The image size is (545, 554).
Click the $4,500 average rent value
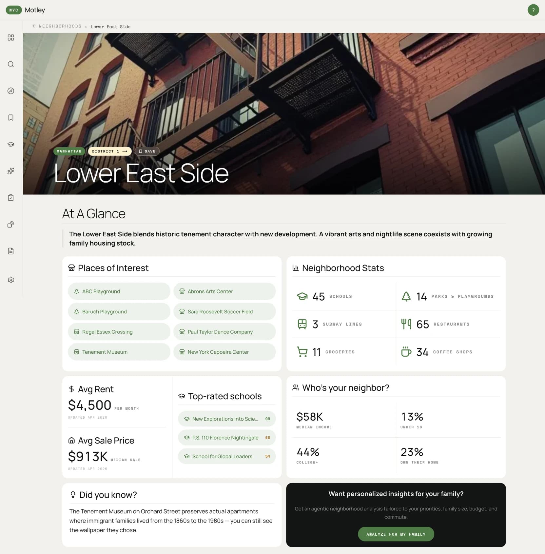pyautogui.click(x=89, y=405)
